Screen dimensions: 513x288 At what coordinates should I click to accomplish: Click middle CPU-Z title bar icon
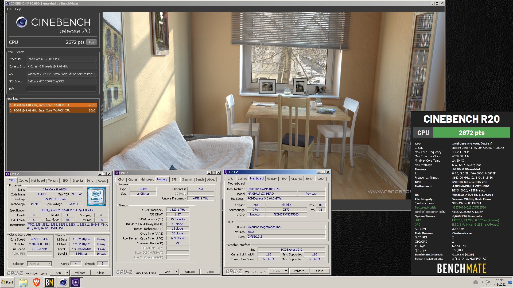point(117,173)
